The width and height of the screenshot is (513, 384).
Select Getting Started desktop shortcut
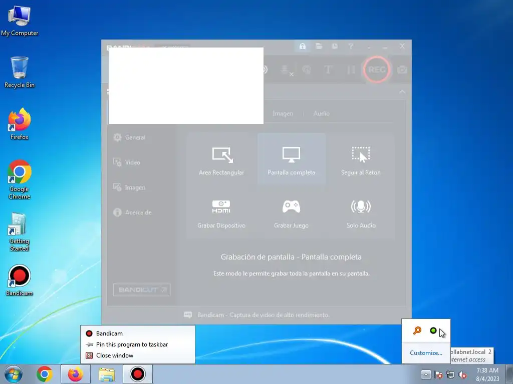click(20, 232)
